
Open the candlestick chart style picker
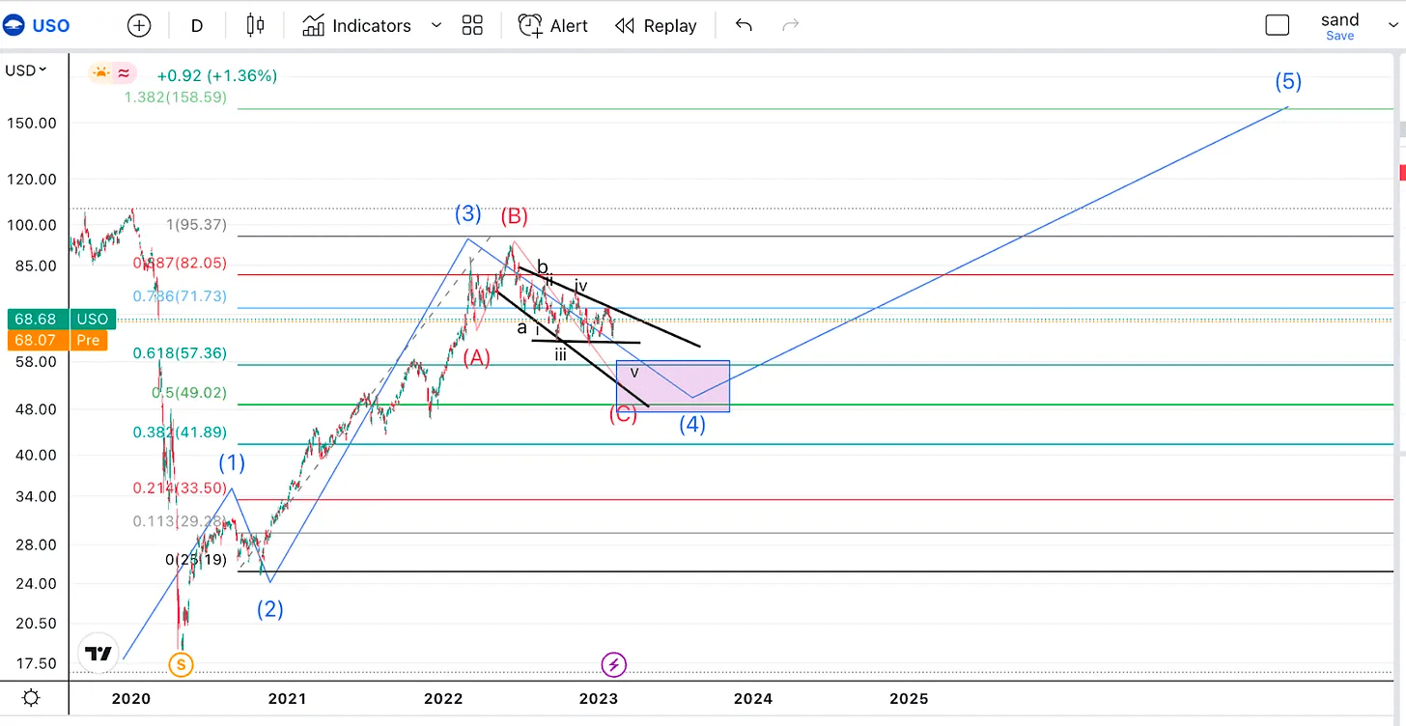255,25
